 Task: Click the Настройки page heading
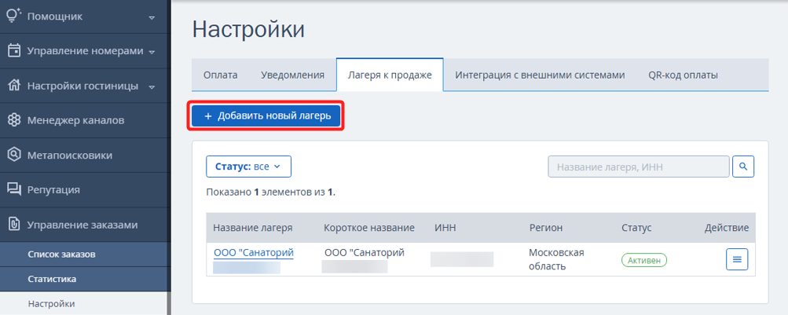tap(249, 30)
